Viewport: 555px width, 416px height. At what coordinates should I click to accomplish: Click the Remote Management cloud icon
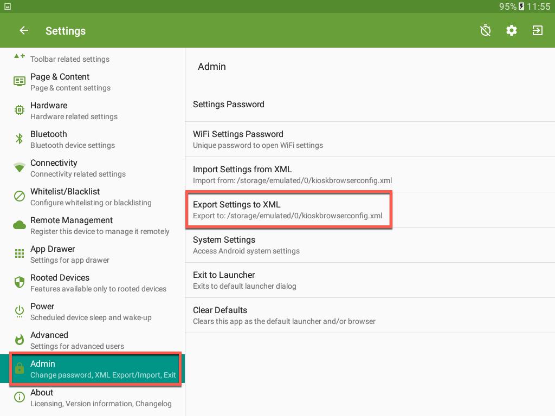point(20,225)
